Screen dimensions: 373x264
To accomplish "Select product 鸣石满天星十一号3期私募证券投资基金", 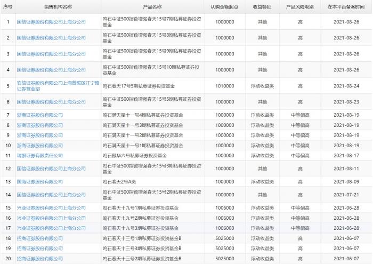I will [143, 125].
